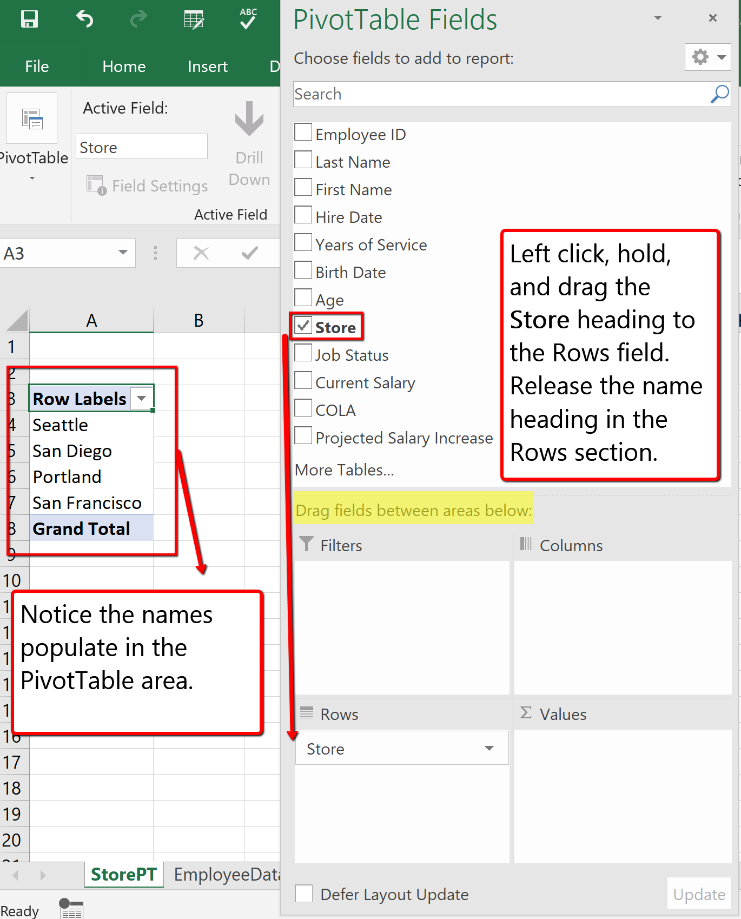Run the ABC spelling check icon

pos(248,18)
